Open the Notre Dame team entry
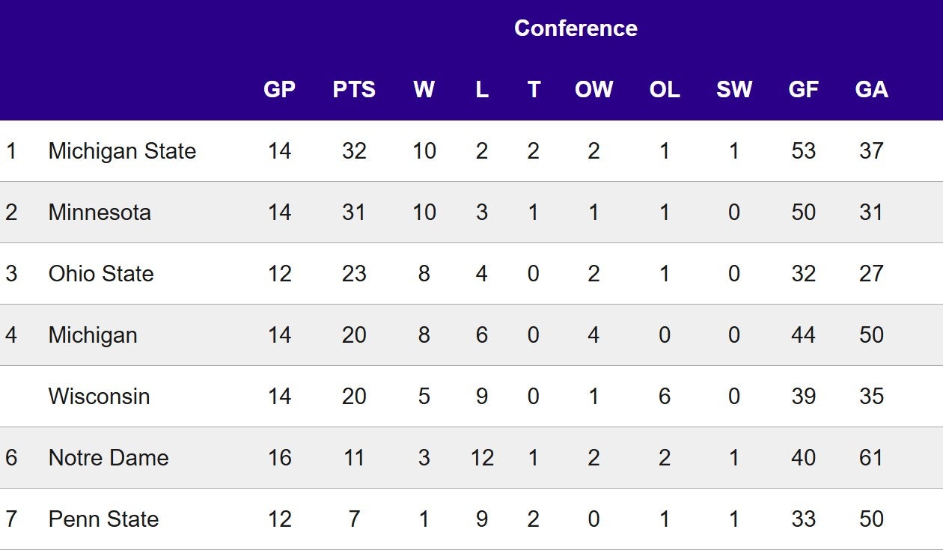 click(x=109, y=458)
